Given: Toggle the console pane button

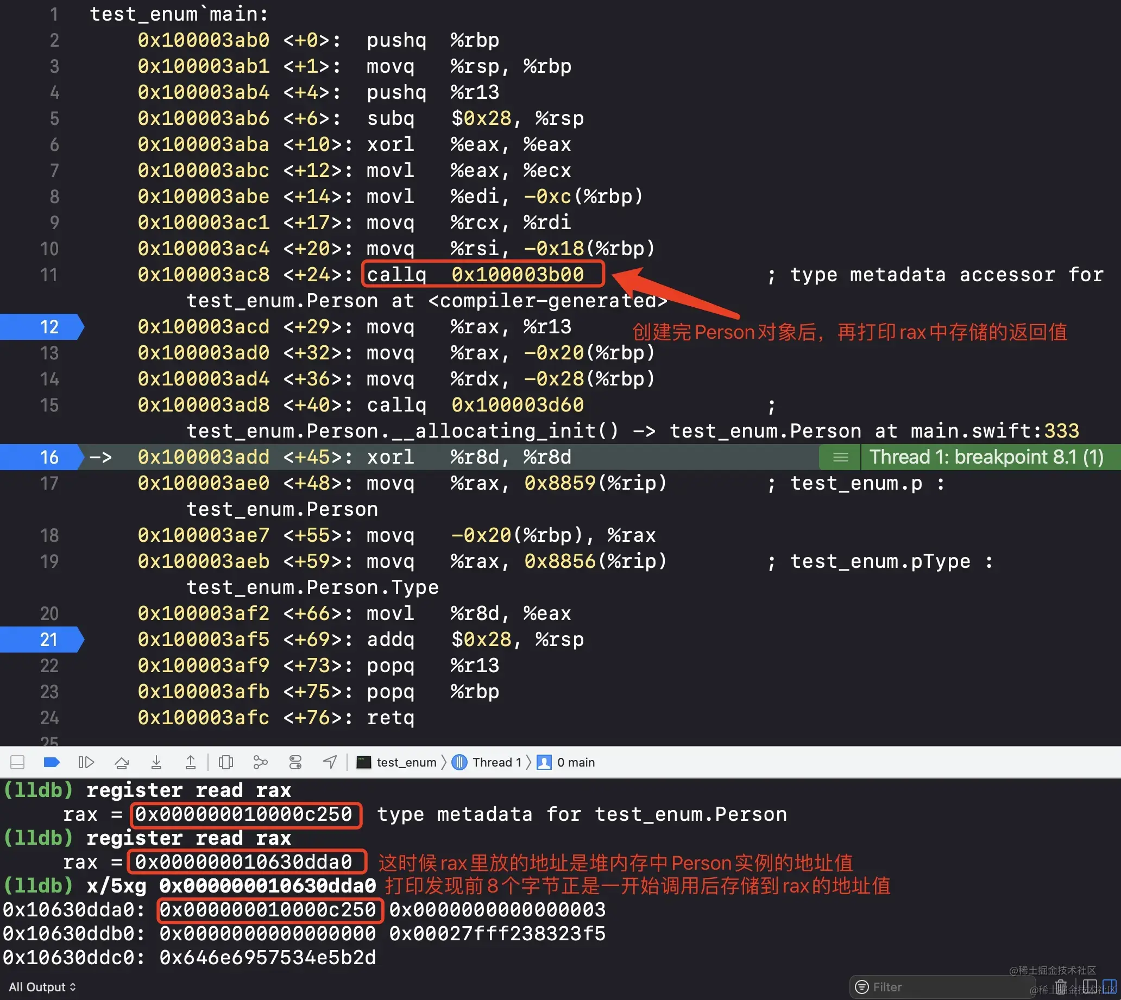Looking at the screenshot, I should point(1110,987).
